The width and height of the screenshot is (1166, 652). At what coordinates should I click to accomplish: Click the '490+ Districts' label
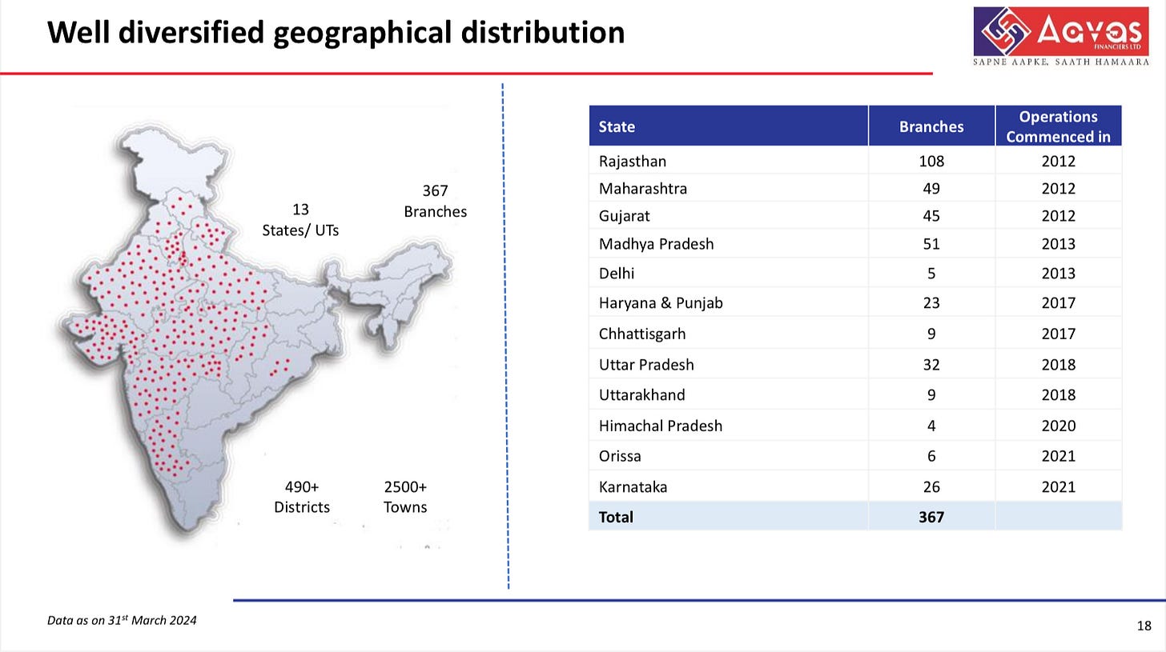pyautogui.click(x=302, y=497)
